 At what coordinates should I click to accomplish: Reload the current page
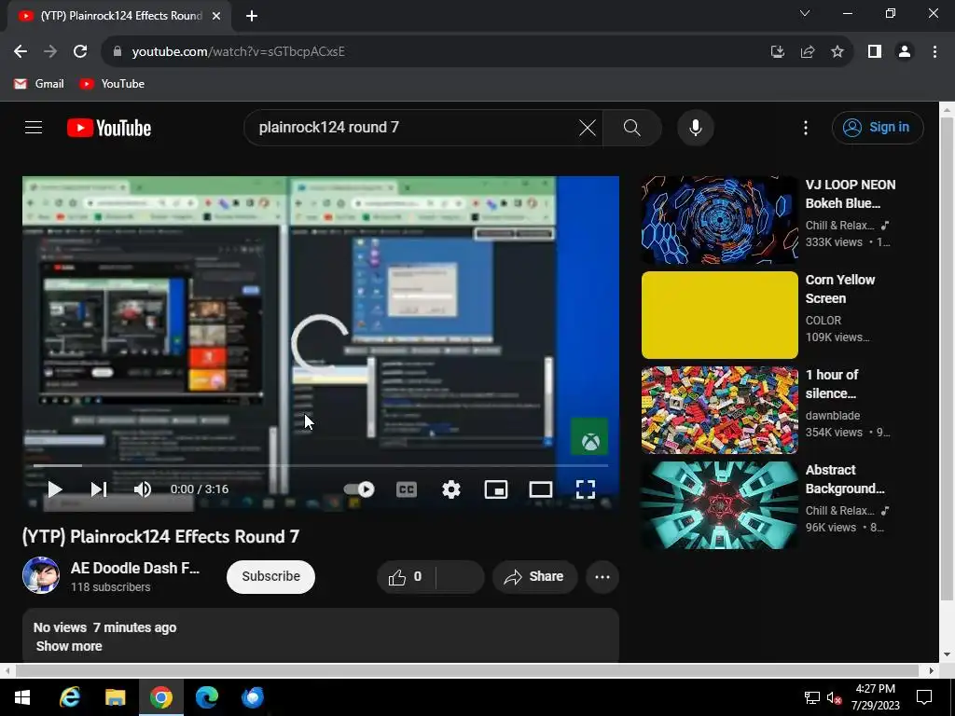pyautogui.click(x=80, y=51)
